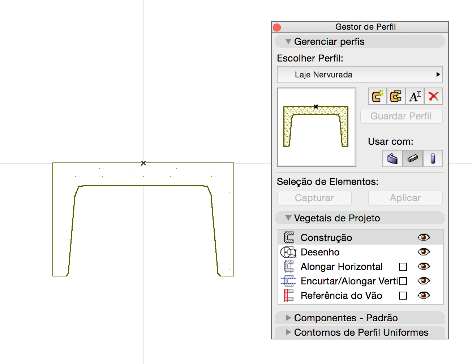The image size is (472, 364).
Task: Click the profile preview thumbnail
Action: click(x=316, y=127)
